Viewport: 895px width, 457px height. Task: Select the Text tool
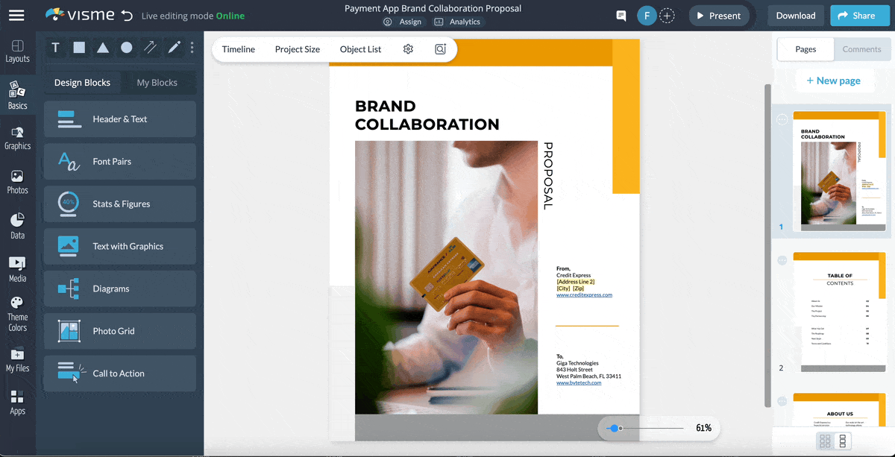tap(55, 48)
